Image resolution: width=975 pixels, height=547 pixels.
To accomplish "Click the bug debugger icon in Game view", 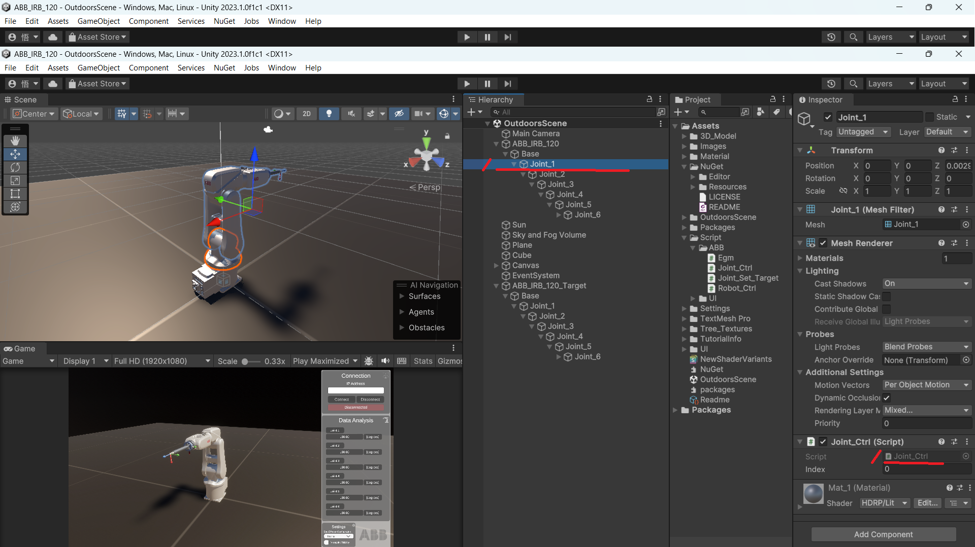I will tap(369, 361).
